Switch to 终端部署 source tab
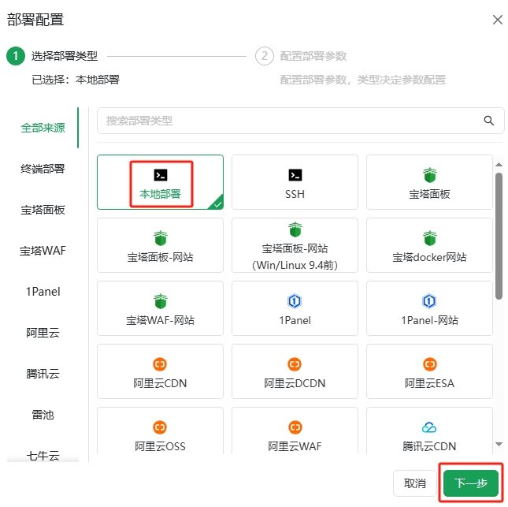 43,169
